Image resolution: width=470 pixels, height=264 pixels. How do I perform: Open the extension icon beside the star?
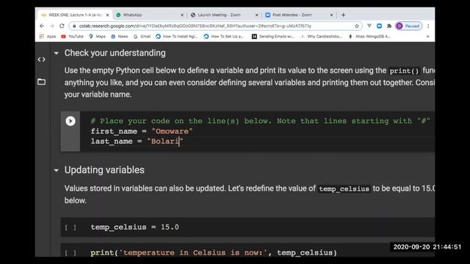[x=369, y=26]
